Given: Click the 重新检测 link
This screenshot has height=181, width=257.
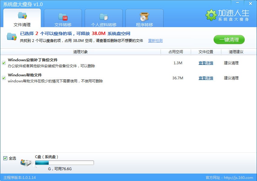Looking at the screenshot, I should (155, 40).
